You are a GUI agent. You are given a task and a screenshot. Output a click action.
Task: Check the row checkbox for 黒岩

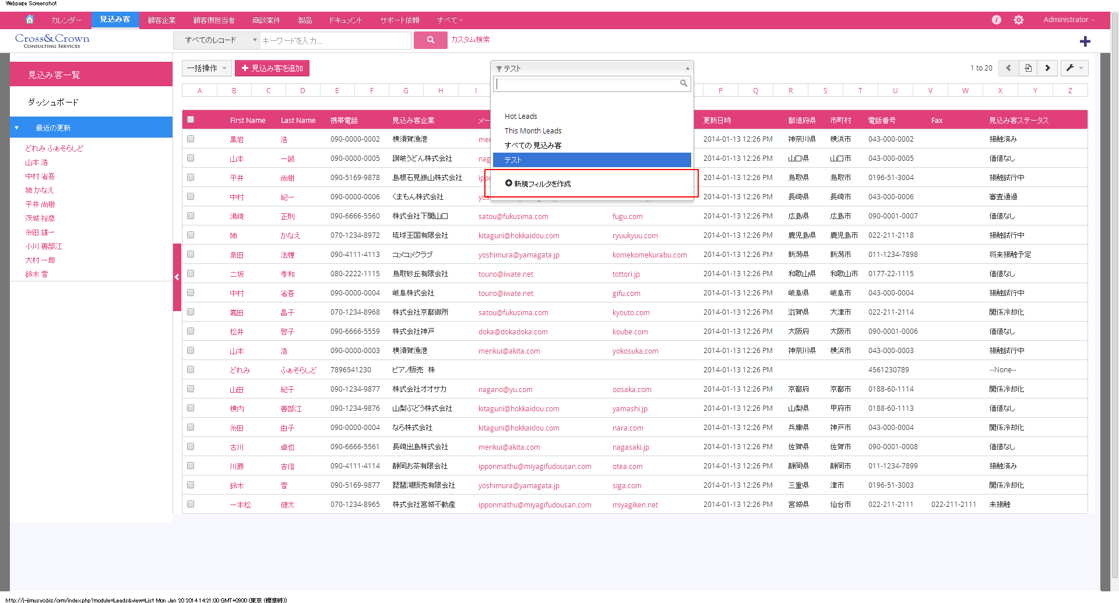(x=191, y=139)
